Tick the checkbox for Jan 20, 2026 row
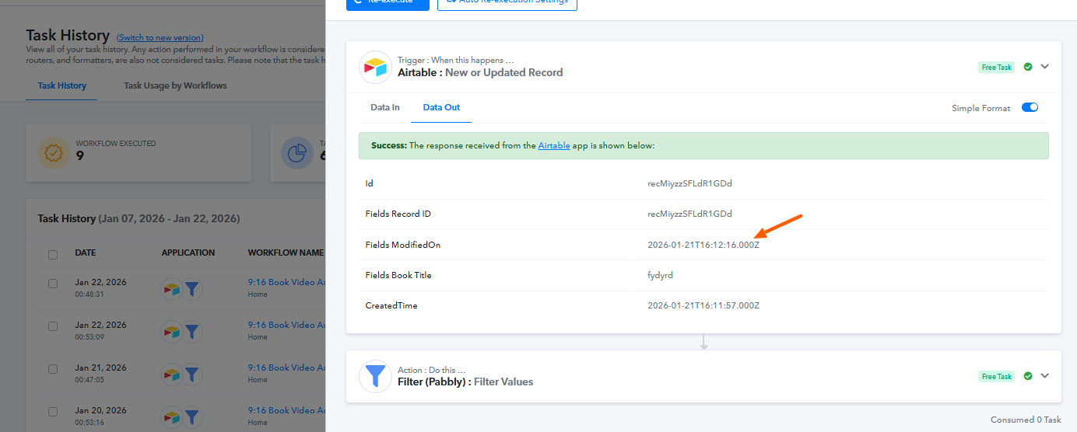The image size is (1077, 432). coord(53,412)
